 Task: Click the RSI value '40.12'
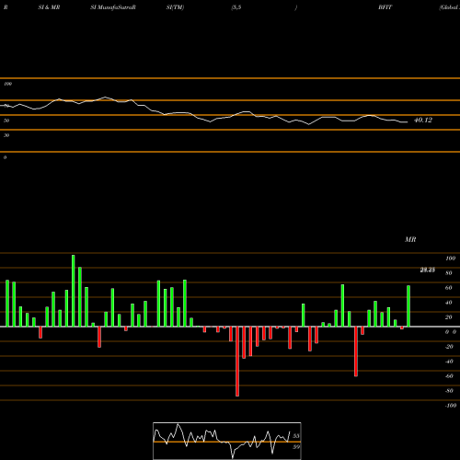pos(423,121)
